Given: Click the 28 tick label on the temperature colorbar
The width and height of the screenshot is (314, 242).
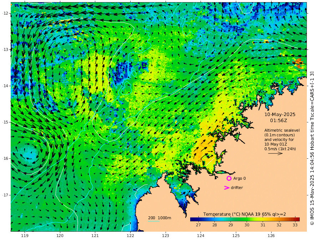Looking at the screenshot, I should pyautogui.click(x=214, y=225).
